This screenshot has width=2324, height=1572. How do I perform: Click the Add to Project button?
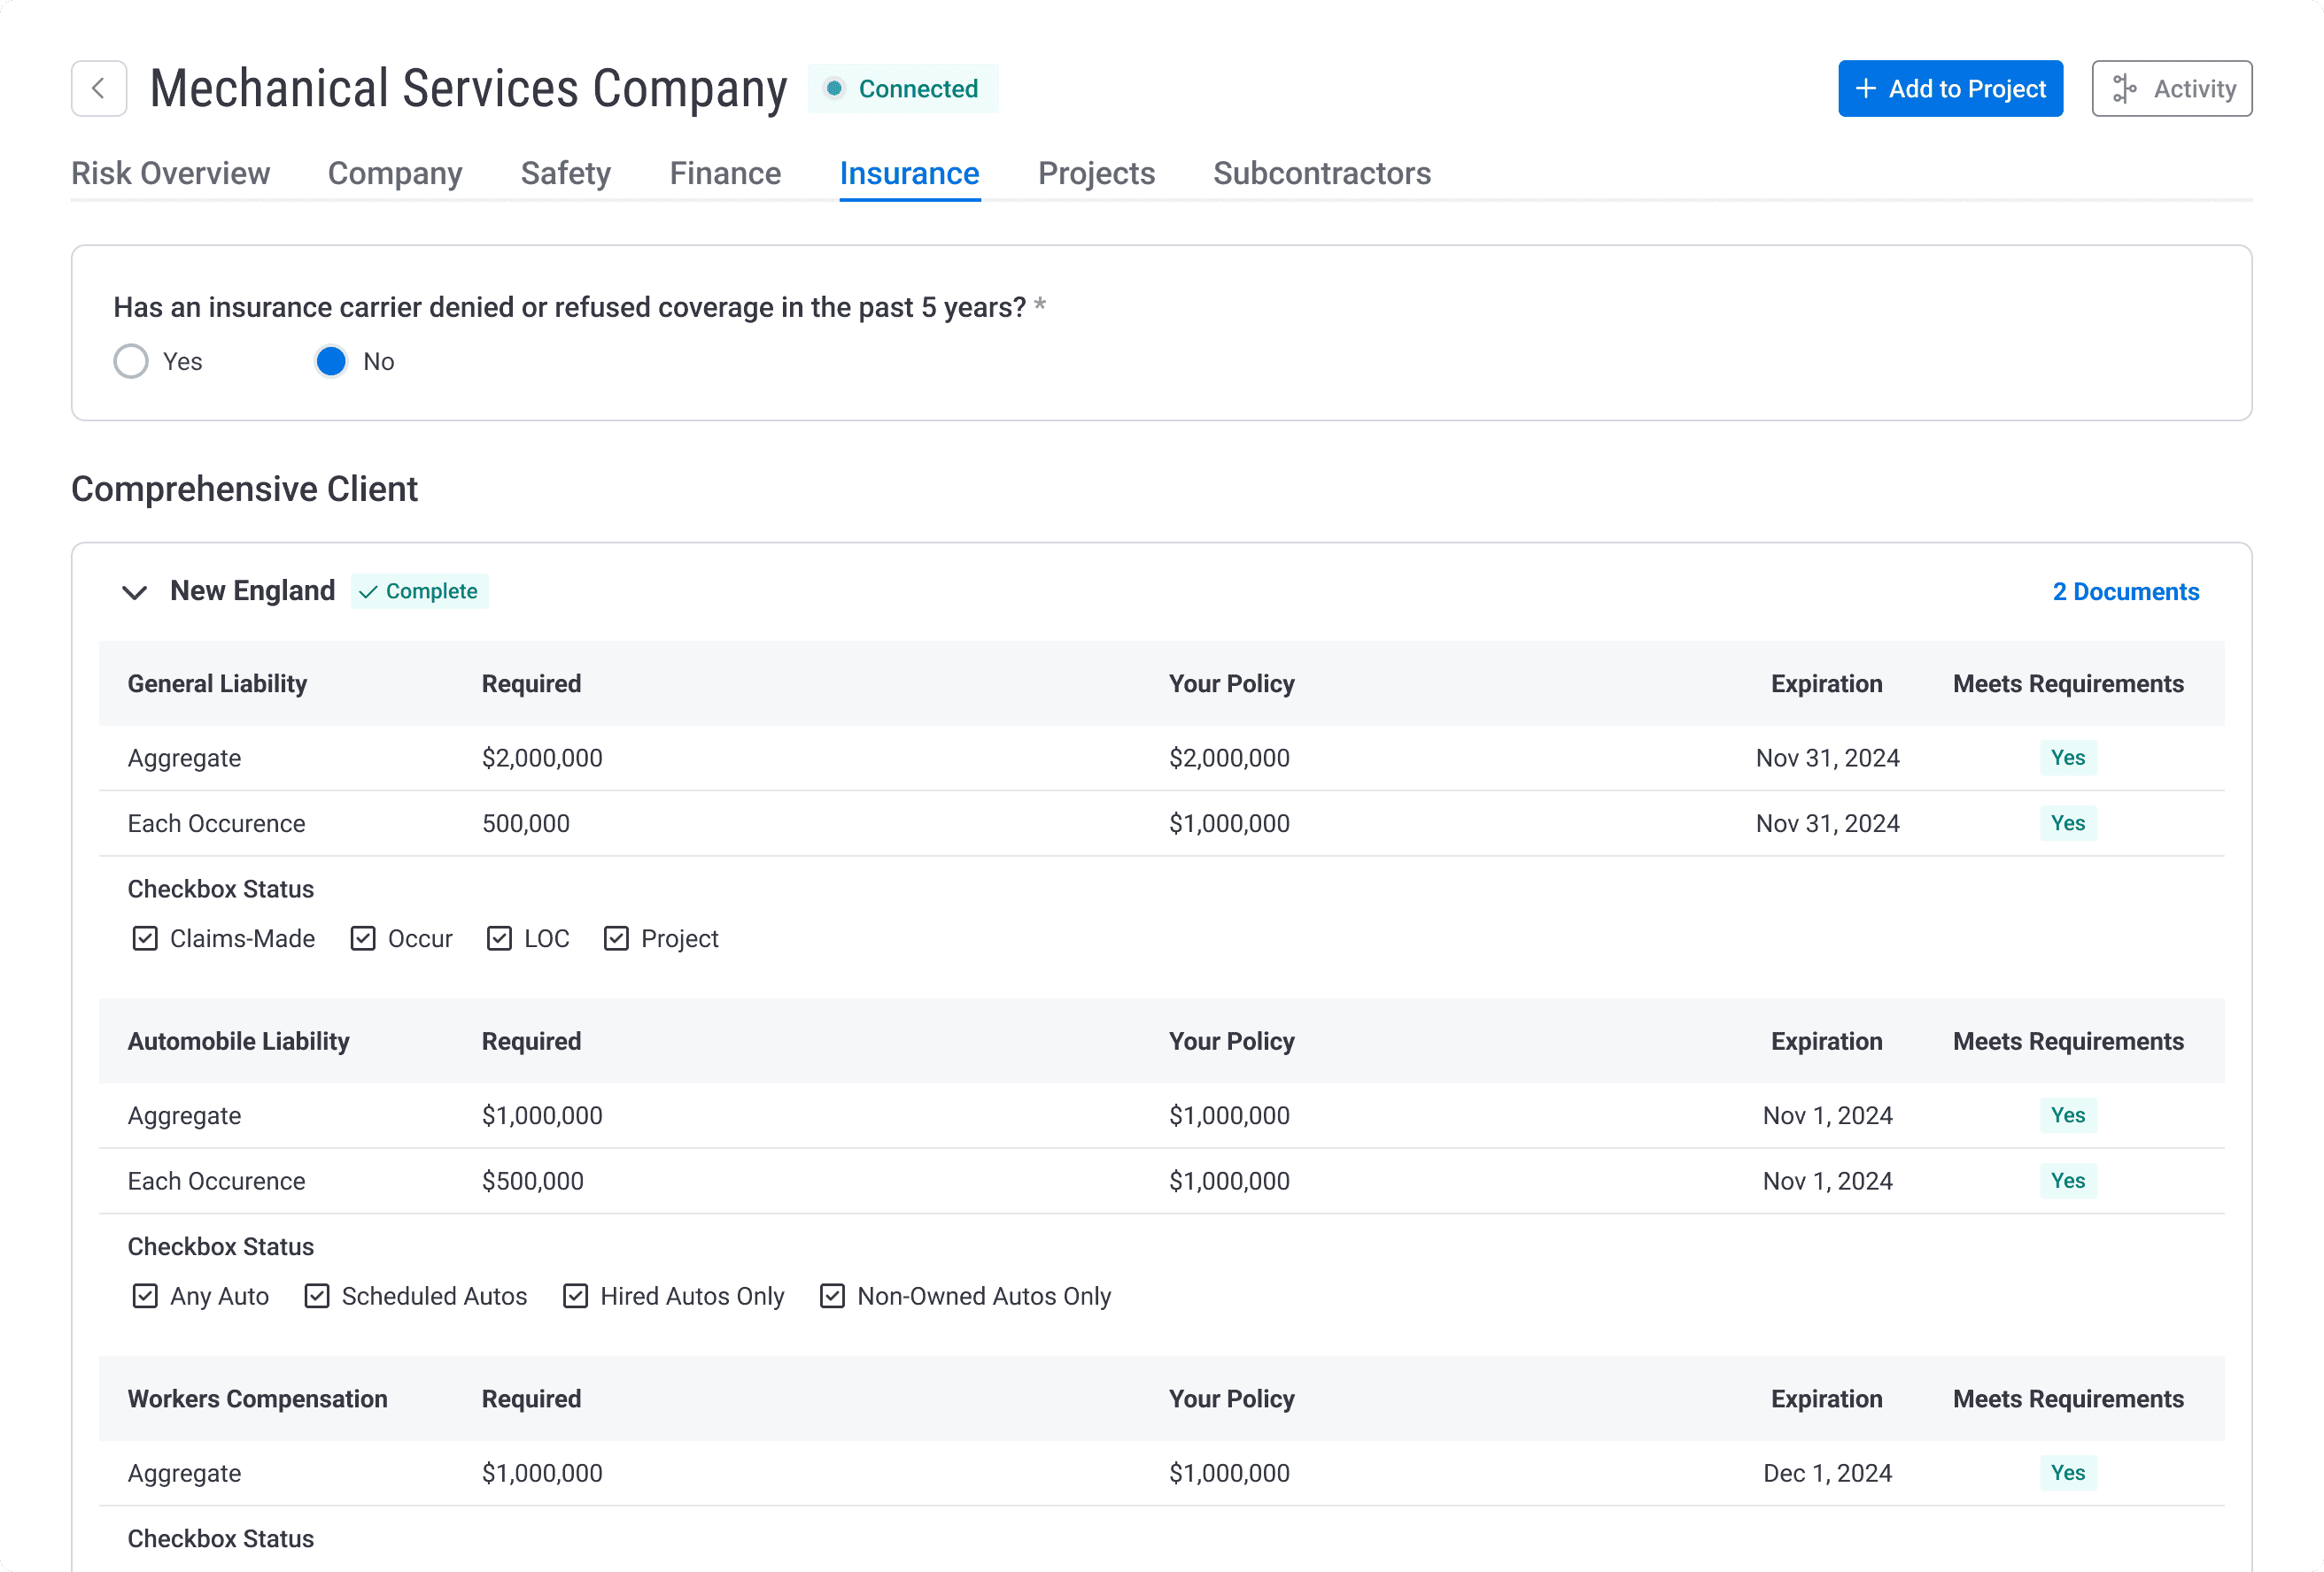click(1950, 88)
